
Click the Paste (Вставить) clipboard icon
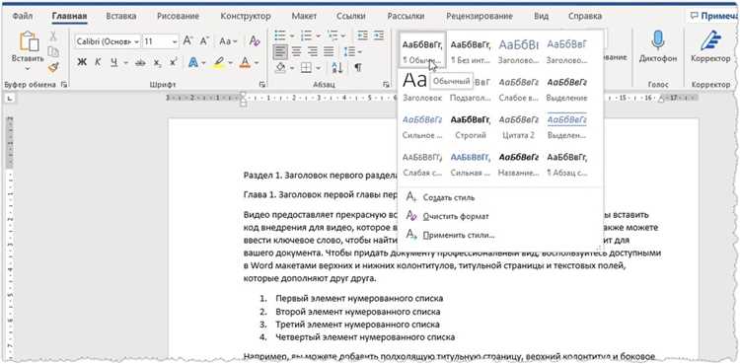29,42
